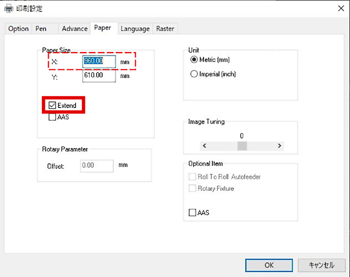Viewport: 350px width, 277px height.
Task: Click the Offset: label
Action: point(56,166)
